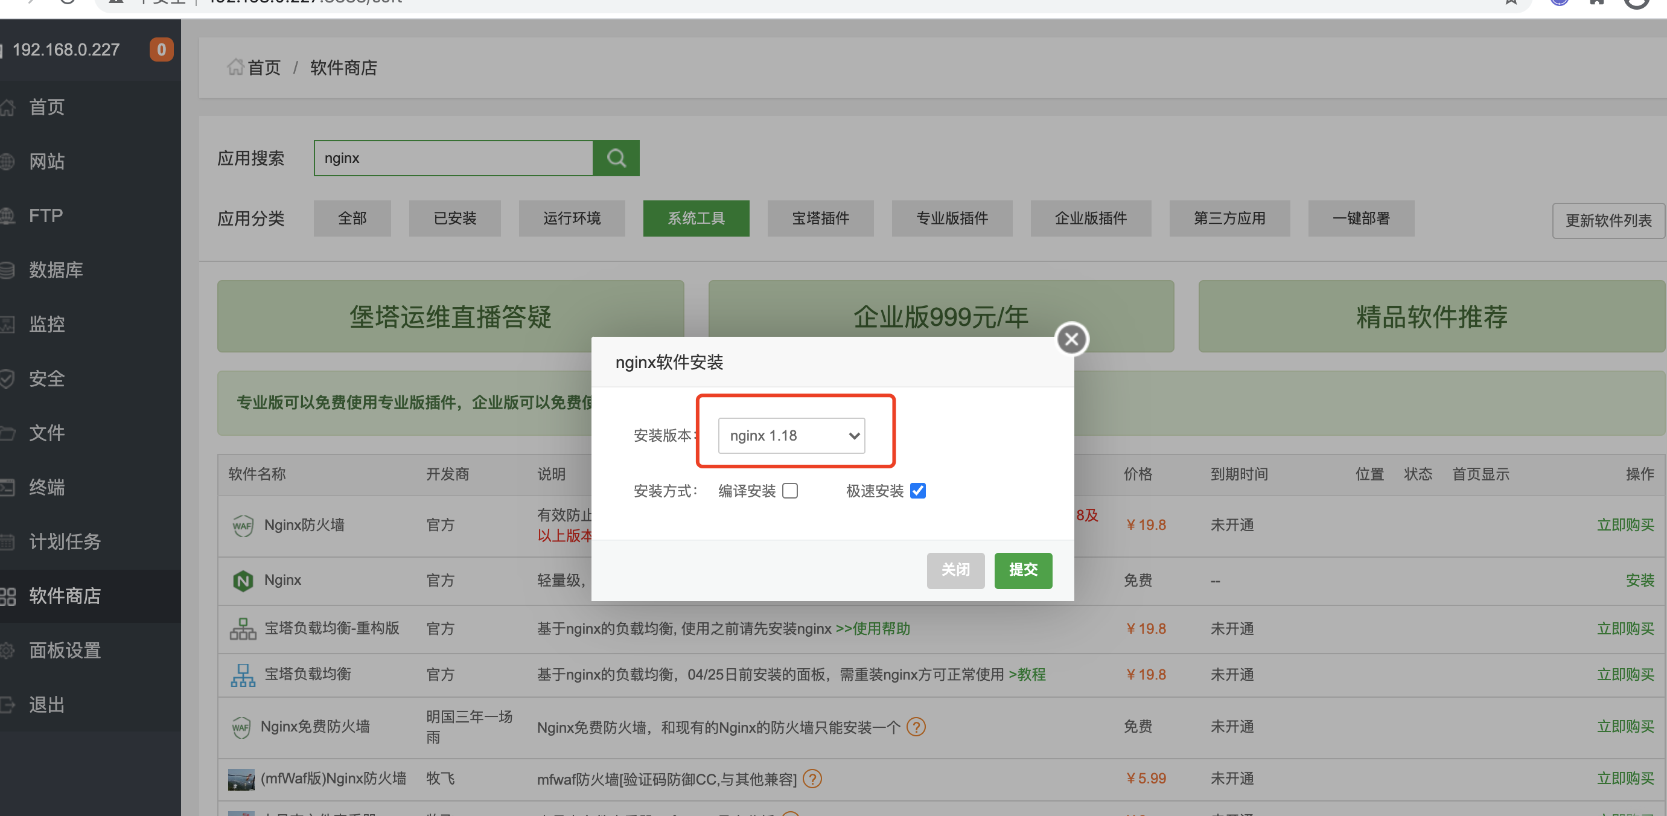Screen dimensions: 1667x816
Task: Click help question mark for Nginx免费防火墙
Action: [x=916, y=727]
